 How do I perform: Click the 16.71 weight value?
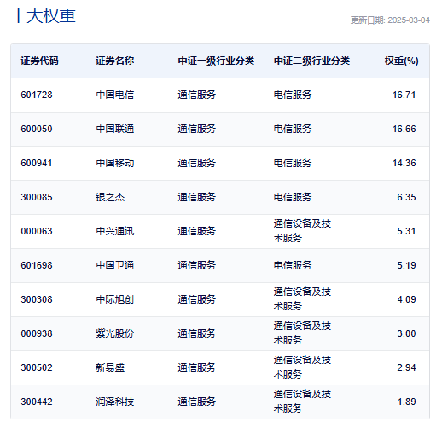(x=404, y=95)
